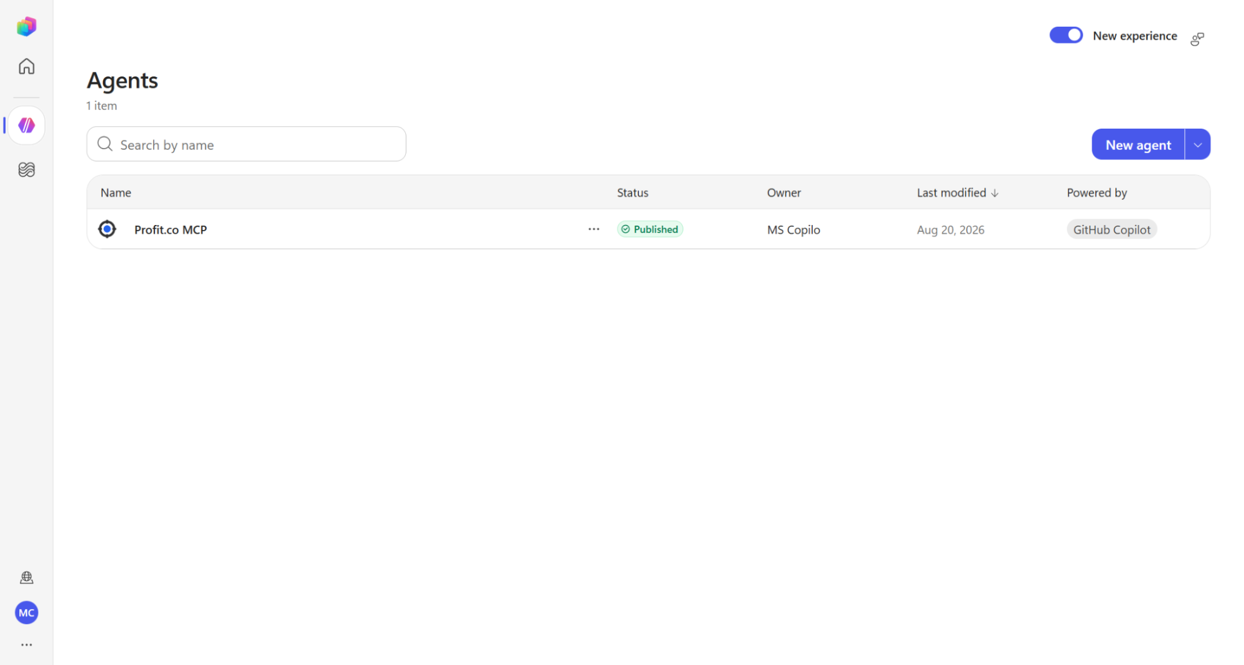Open the wave-pattern sidebar icon
1244x665 pixels.
click(x=26, y=170)
